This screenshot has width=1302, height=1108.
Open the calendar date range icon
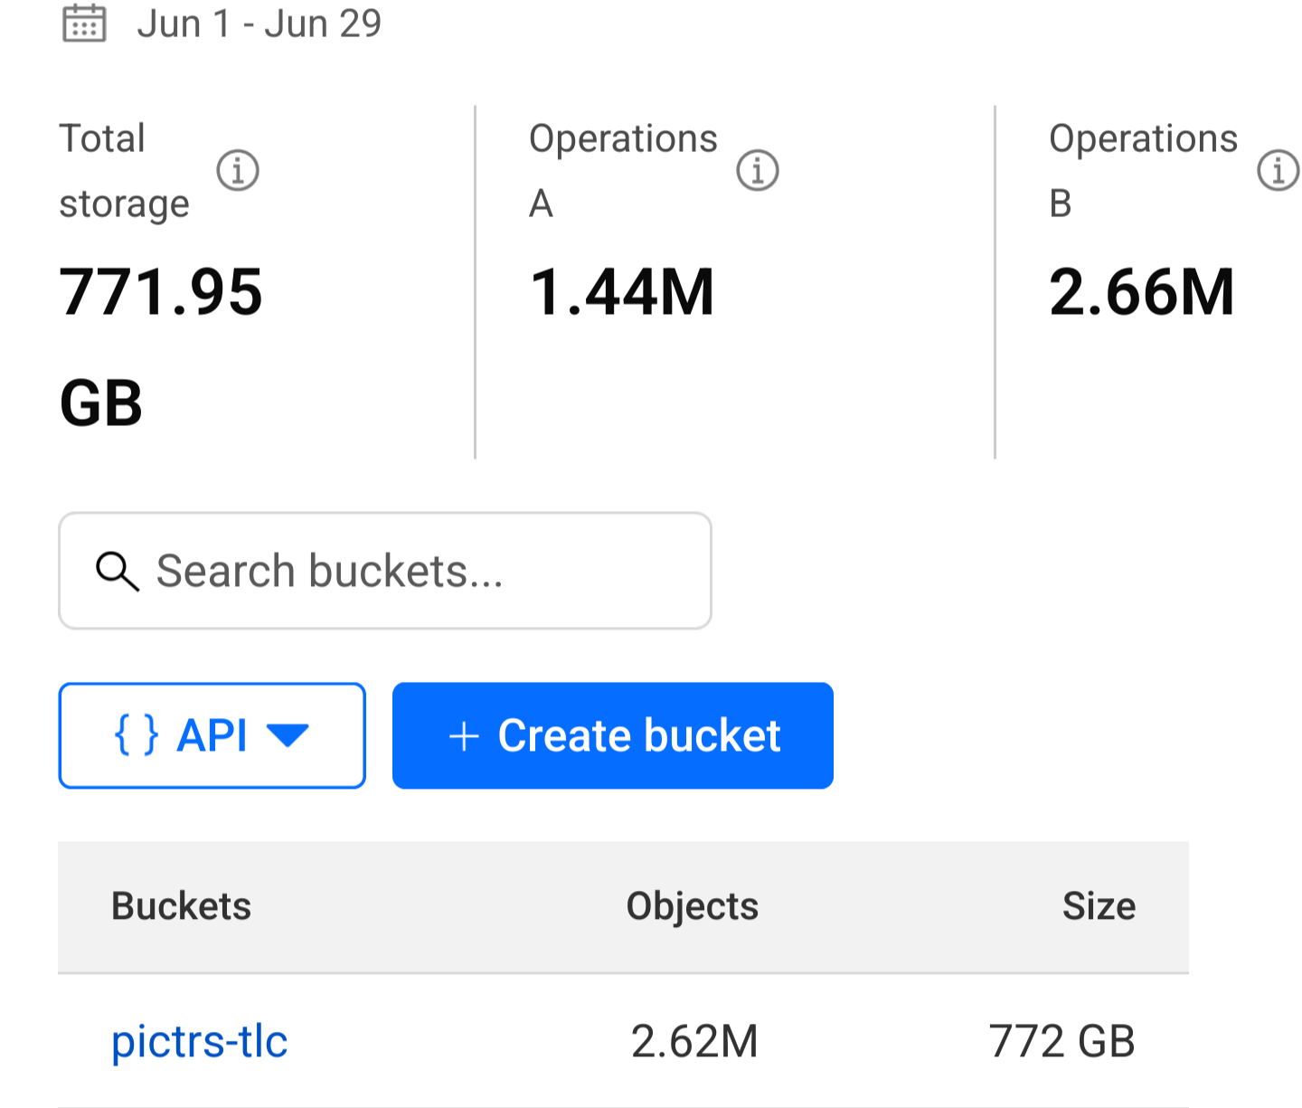point(84,23)
